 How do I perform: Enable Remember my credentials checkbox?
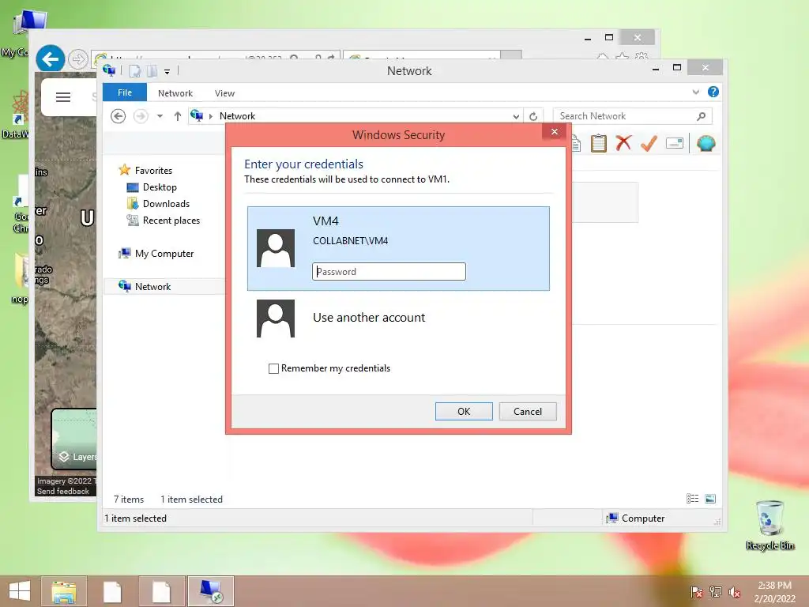pos(273,368)
